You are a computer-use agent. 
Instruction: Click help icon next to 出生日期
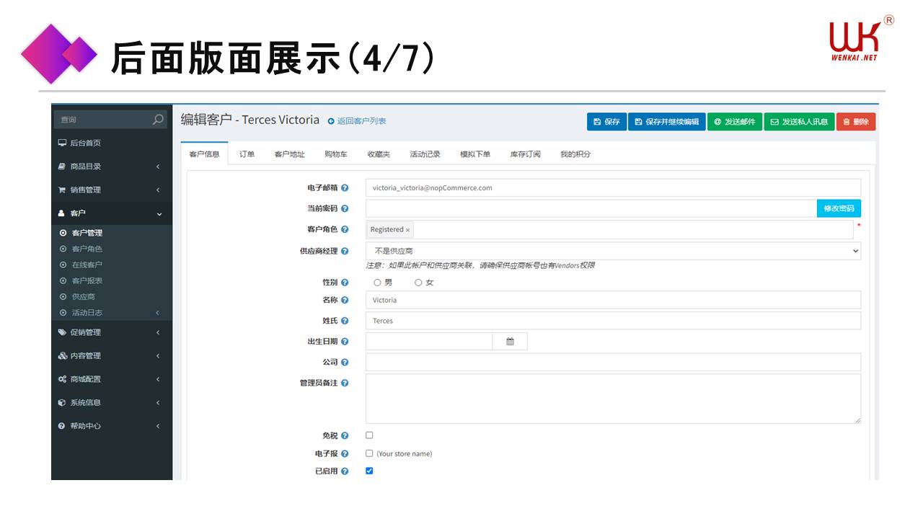pyautogui.click(x=345, y=342)
